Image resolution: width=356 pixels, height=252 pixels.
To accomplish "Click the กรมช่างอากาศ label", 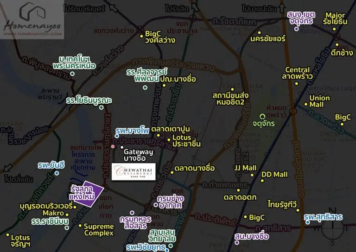I will pyautogui.click(x=171, y=202).
